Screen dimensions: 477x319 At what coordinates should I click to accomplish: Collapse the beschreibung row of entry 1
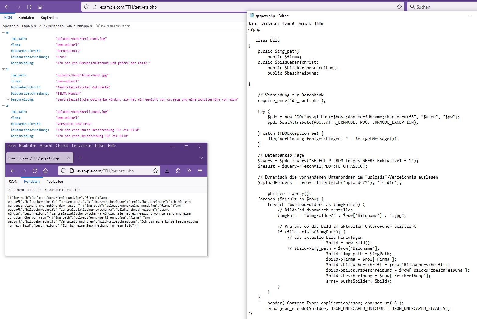(x=8, y=99)
